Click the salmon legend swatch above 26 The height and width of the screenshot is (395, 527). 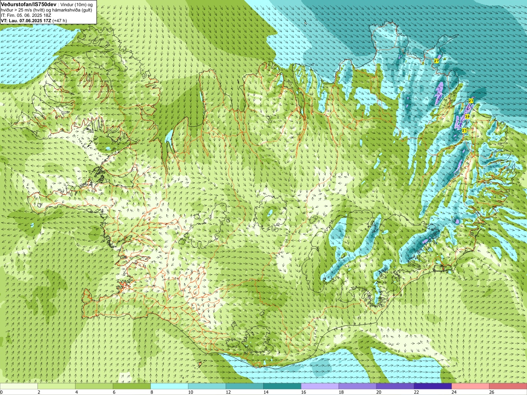[508, 386]
